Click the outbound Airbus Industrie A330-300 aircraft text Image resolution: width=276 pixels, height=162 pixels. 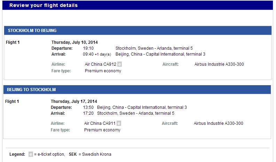pos(219,64)
